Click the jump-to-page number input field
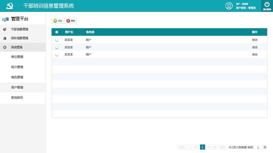Screen dimensions: 273x153 pos(258,147)
